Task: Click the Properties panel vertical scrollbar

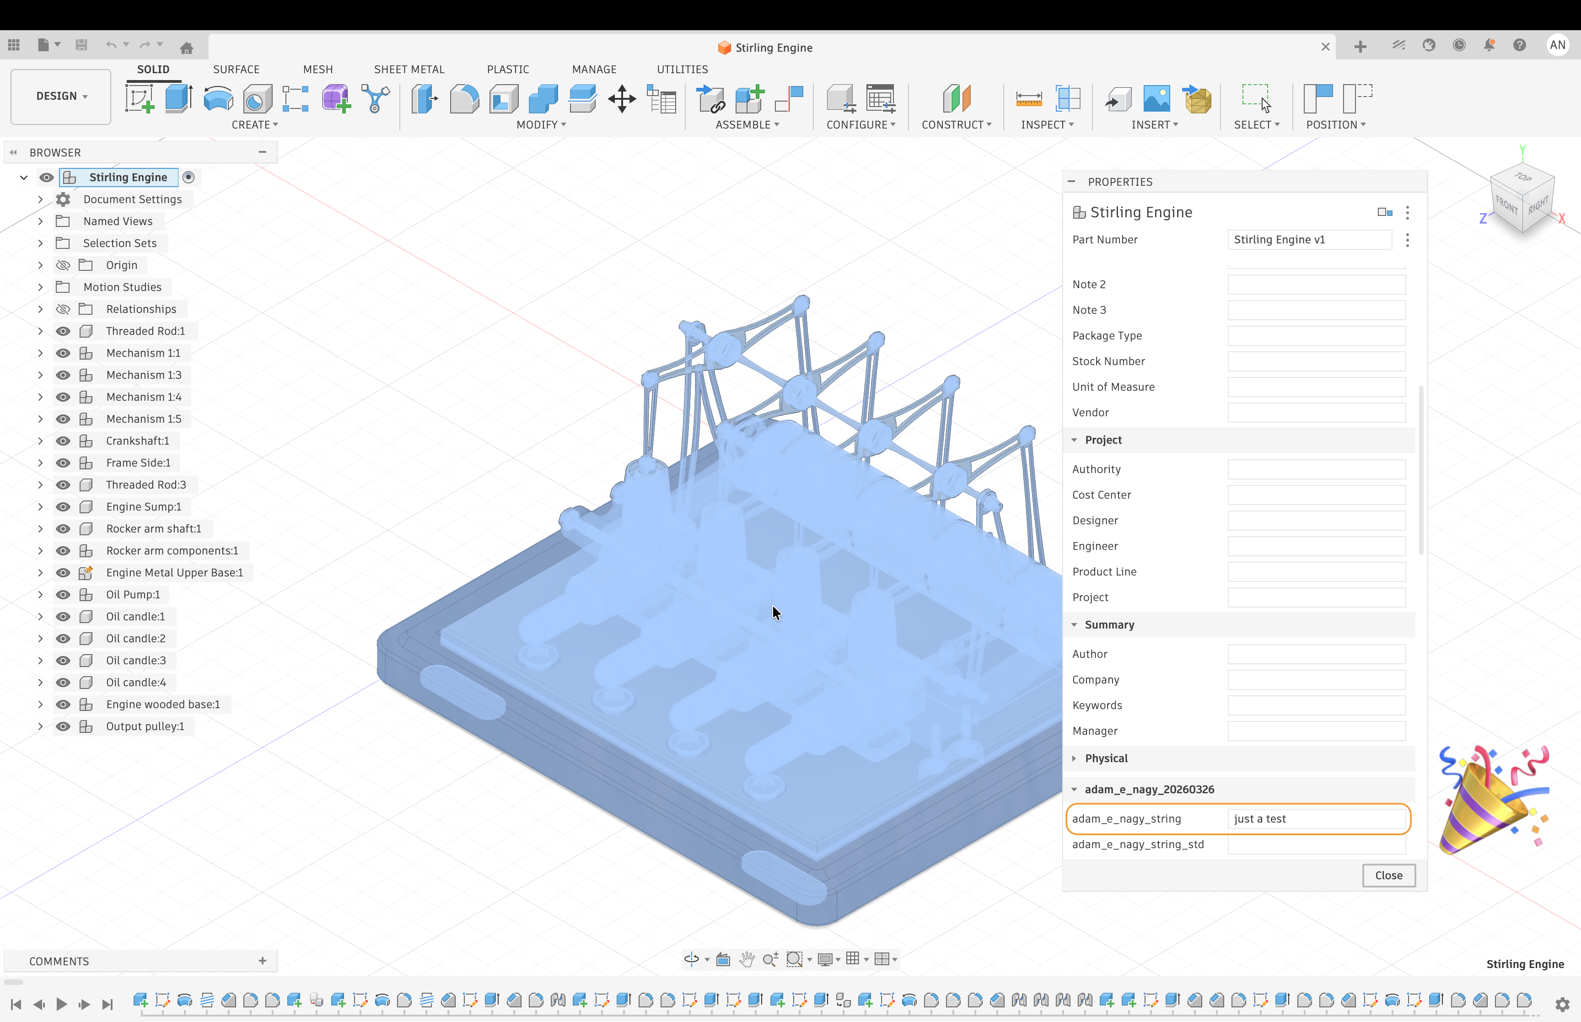Action: [1420, 470]
